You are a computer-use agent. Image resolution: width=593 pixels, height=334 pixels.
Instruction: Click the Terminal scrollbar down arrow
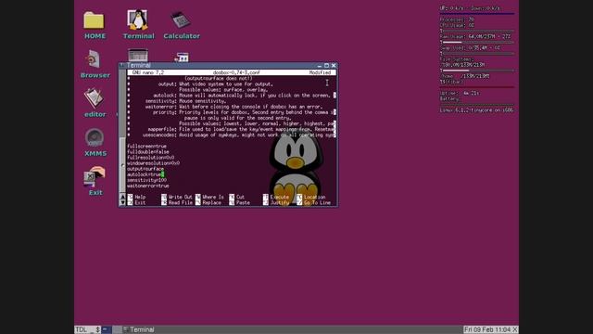[122, 202]
